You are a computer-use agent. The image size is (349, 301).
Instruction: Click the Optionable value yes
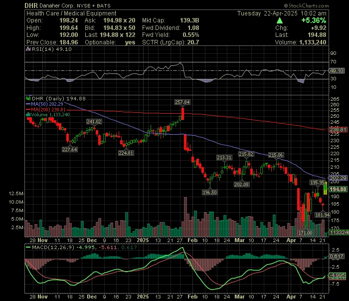pyautogui.click(x=130, y=42)
